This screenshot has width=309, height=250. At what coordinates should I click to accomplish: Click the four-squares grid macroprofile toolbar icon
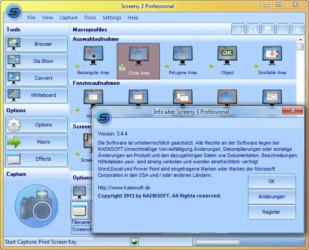pos(283,29)
